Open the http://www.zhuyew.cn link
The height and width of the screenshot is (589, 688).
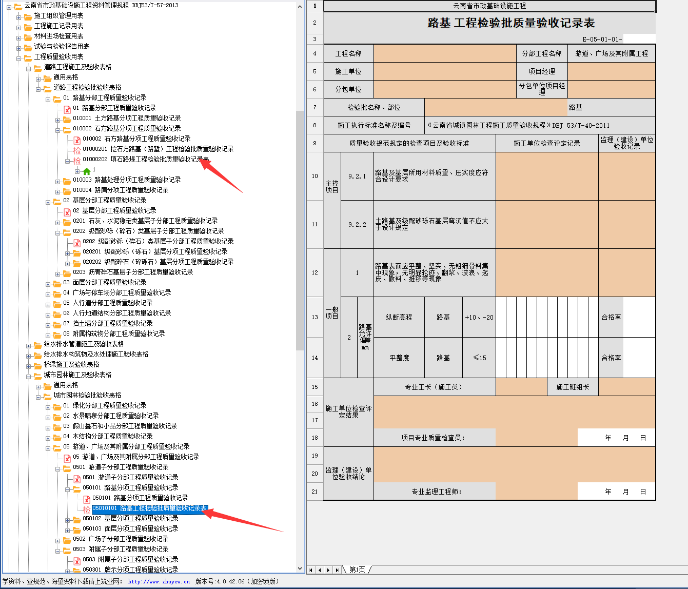tap(159, 582)
